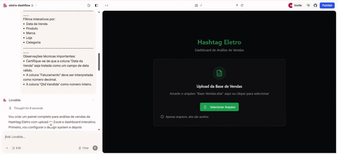Click the Edit button in chat toolbar
Screen dimensions: 338x154
pos(17,148)
